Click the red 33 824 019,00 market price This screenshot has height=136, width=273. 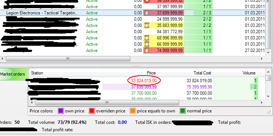(144, 81)
